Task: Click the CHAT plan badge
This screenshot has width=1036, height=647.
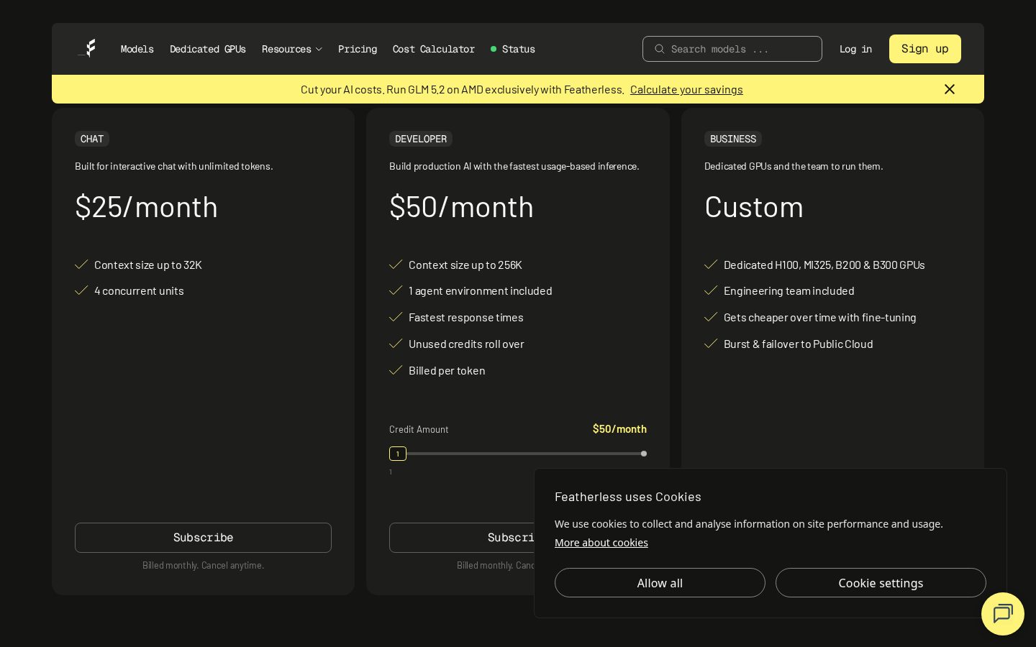Action: click(92, 139)
